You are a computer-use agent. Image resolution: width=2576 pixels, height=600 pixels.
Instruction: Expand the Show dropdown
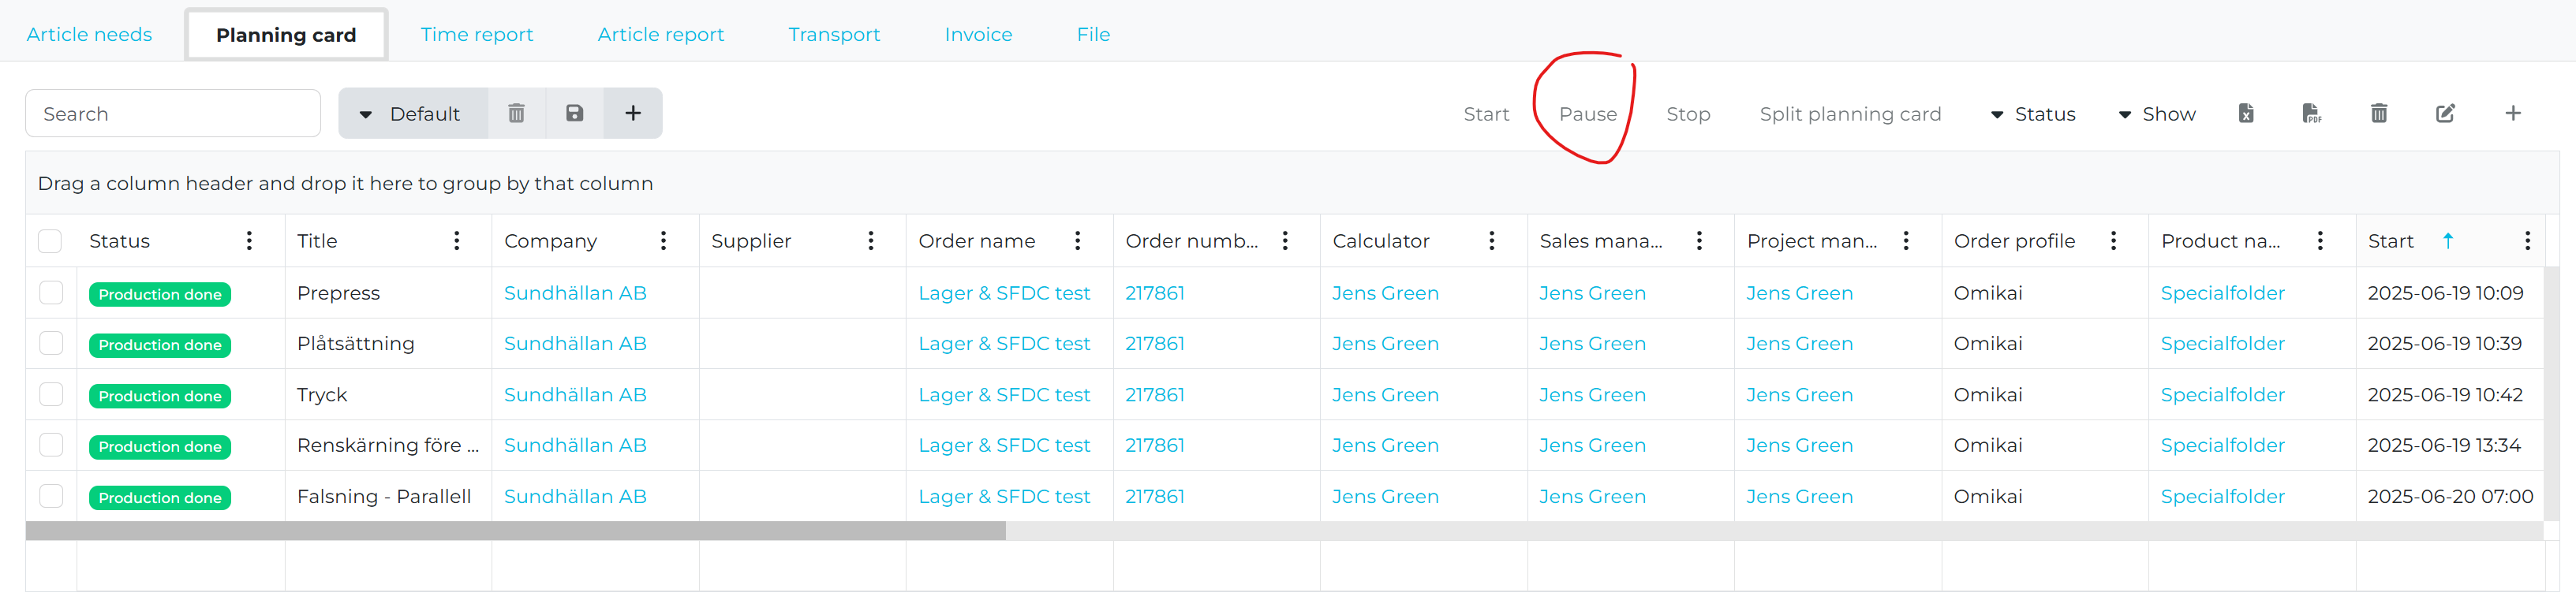point(2156,114)
